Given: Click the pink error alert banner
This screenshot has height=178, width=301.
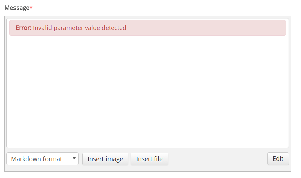Looking at the screenshot, I should tap(148, 28).
